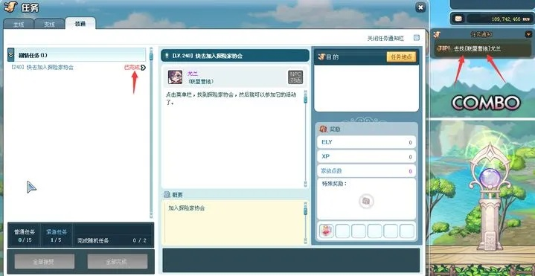Click the 任务地点 button
Image resolution: width=535 pixels, height=276 pixels.
point(401,57)
